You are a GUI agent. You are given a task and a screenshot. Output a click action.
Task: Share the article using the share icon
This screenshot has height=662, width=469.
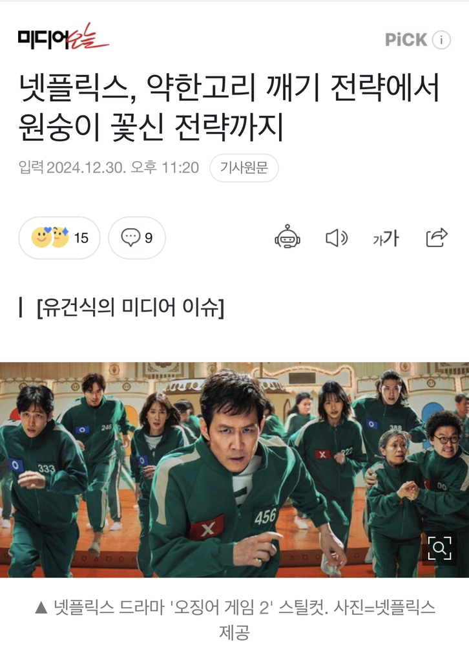pos(437,237)
